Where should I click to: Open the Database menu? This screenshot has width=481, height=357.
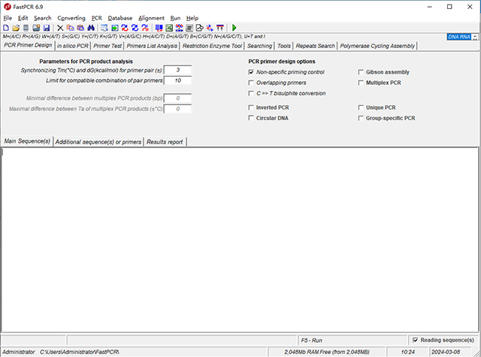(120, 18)
